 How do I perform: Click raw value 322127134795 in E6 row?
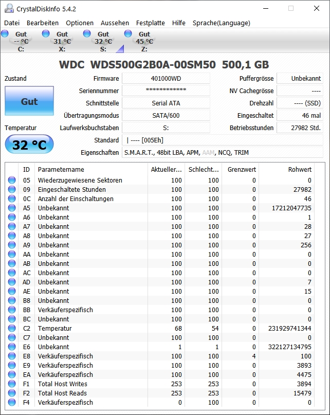click(290, 347)
